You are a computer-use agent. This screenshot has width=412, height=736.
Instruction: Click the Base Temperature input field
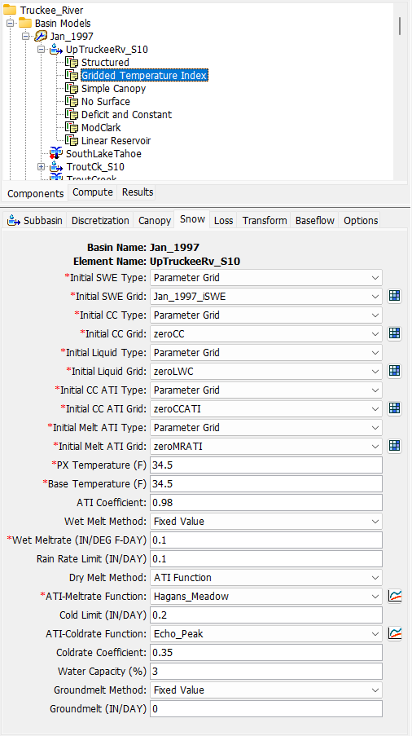[266, 483]
